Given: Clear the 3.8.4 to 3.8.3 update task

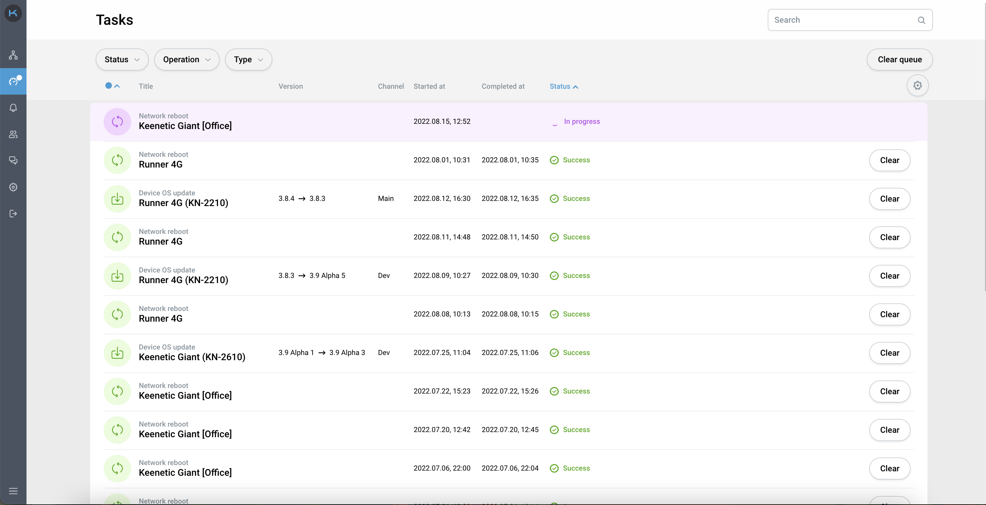Looking at the screenshot, I should (890, 199).
